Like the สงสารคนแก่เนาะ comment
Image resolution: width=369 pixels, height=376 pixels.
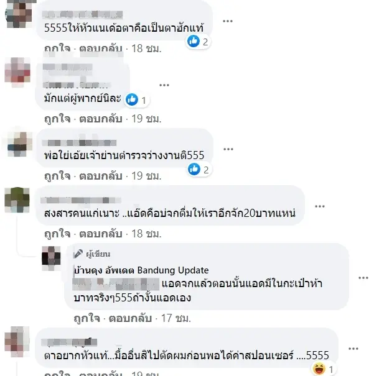point(57,234)
